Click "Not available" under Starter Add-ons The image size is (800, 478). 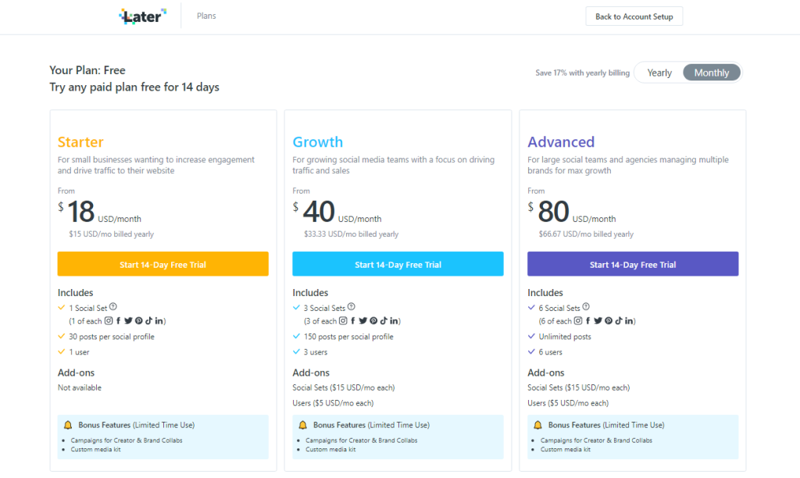click(x=80, y=387)
